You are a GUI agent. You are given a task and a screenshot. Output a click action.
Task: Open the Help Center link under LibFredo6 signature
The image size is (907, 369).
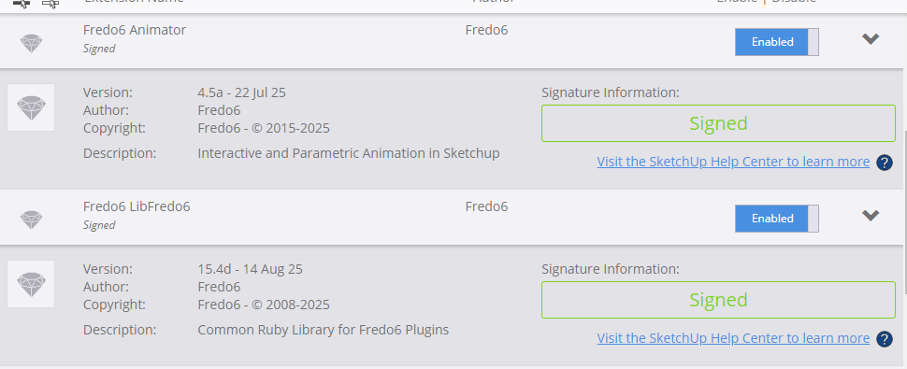(733, 338)
